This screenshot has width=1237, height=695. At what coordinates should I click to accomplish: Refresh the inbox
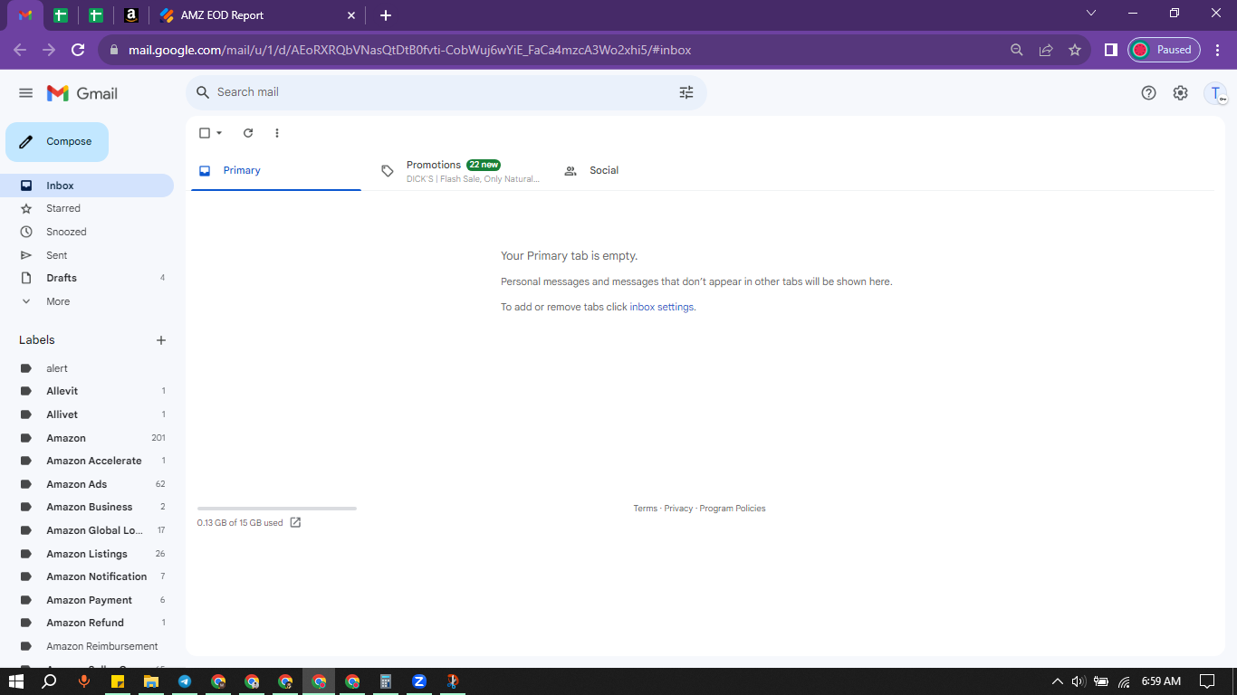tap(248, 133)
